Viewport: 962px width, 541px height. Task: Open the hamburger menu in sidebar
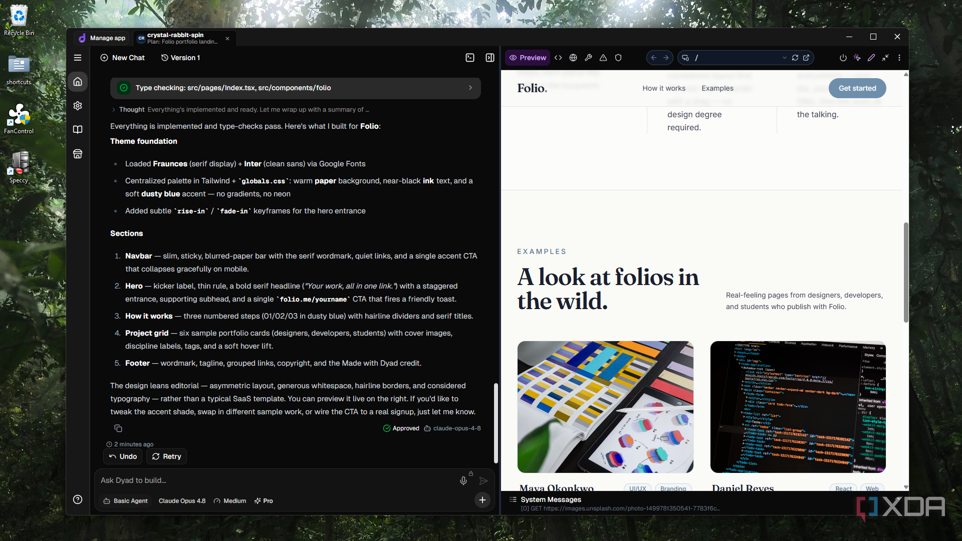pyautogui.click(x=78, y=58)
